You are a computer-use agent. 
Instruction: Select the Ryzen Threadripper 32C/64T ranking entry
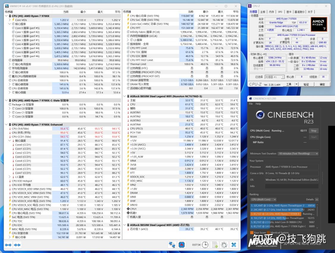click(x=283, y=206)
